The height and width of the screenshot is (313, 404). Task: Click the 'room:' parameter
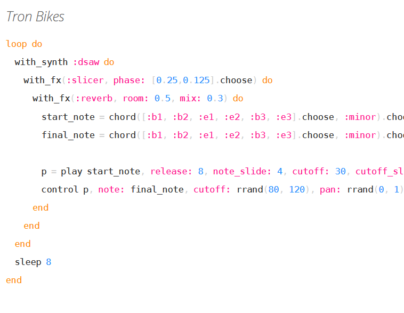click(135, 98)
